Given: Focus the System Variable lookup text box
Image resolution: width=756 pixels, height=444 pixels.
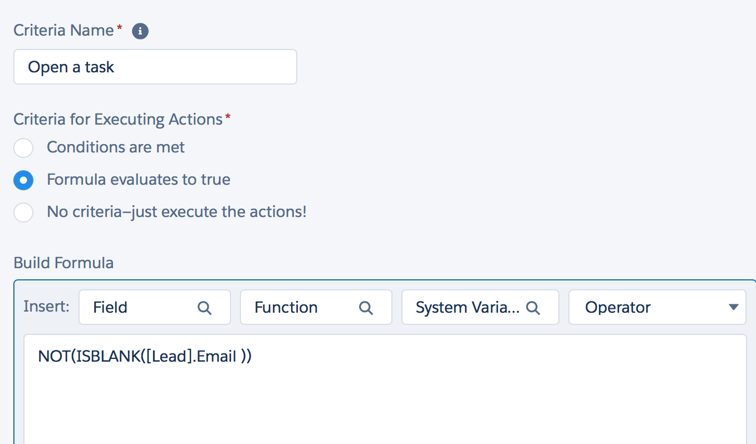Looking at the screenshot, I should tap(468, 308).
